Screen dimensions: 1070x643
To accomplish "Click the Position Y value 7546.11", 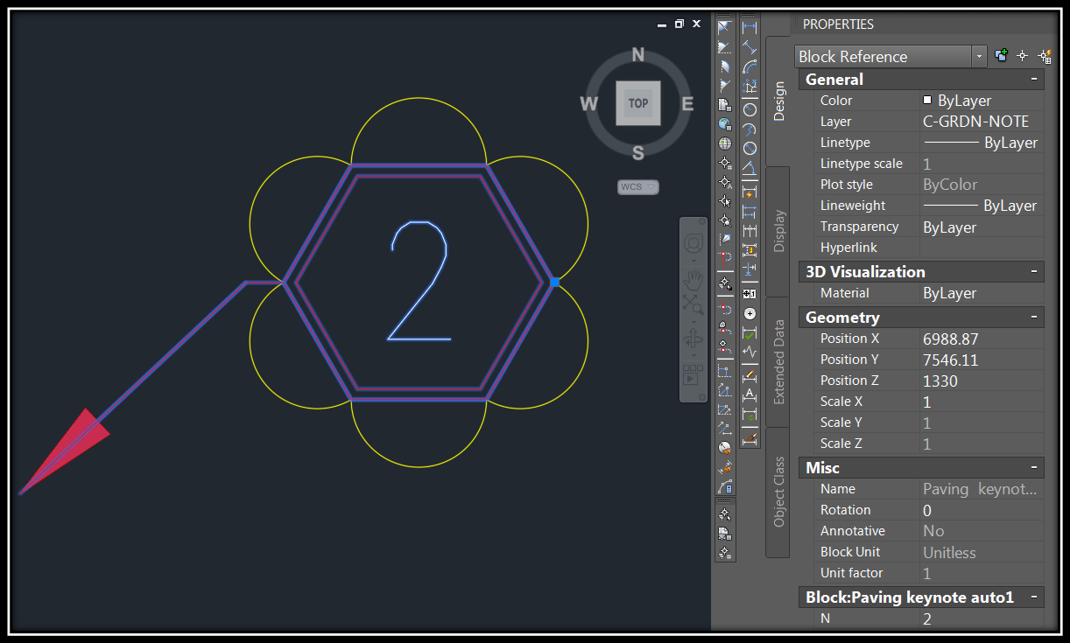I will [x=950, y=360].
